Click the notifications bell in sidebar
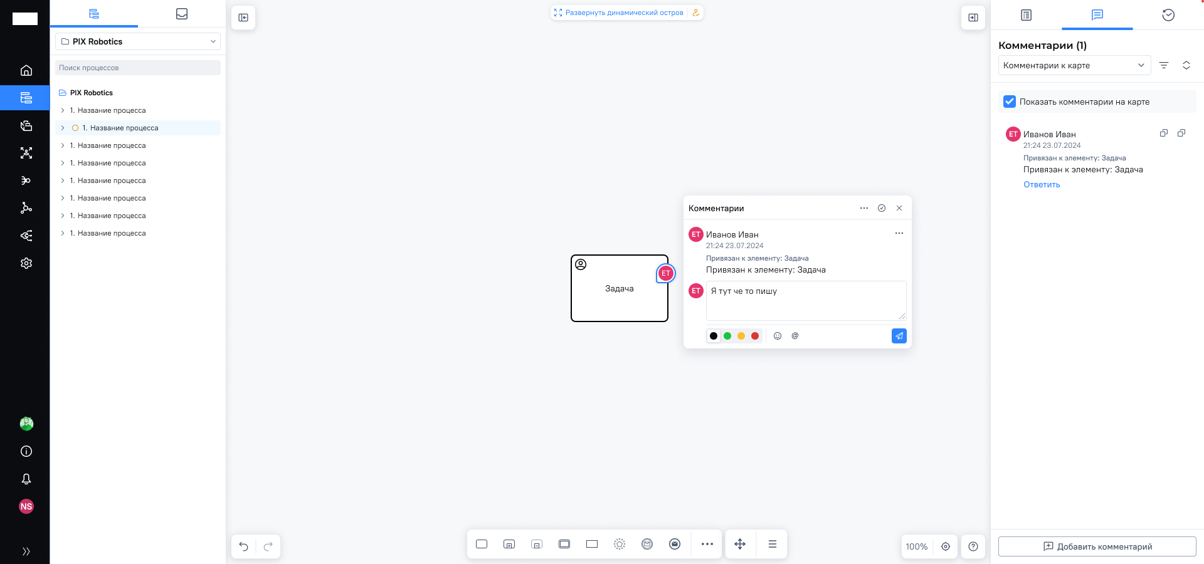 click(x=26, y=479)
